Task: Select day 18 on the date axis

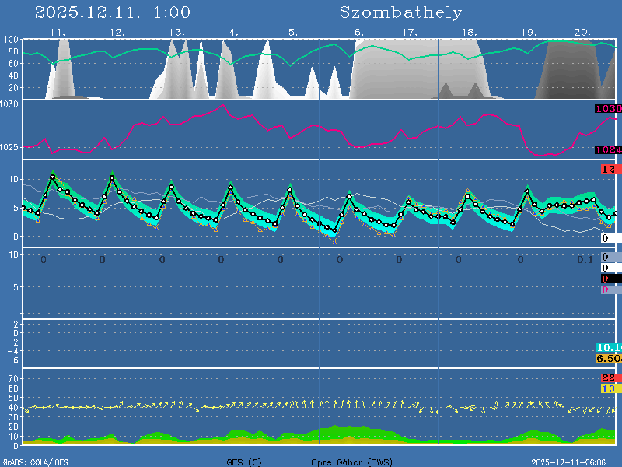Action: point(469,33)
